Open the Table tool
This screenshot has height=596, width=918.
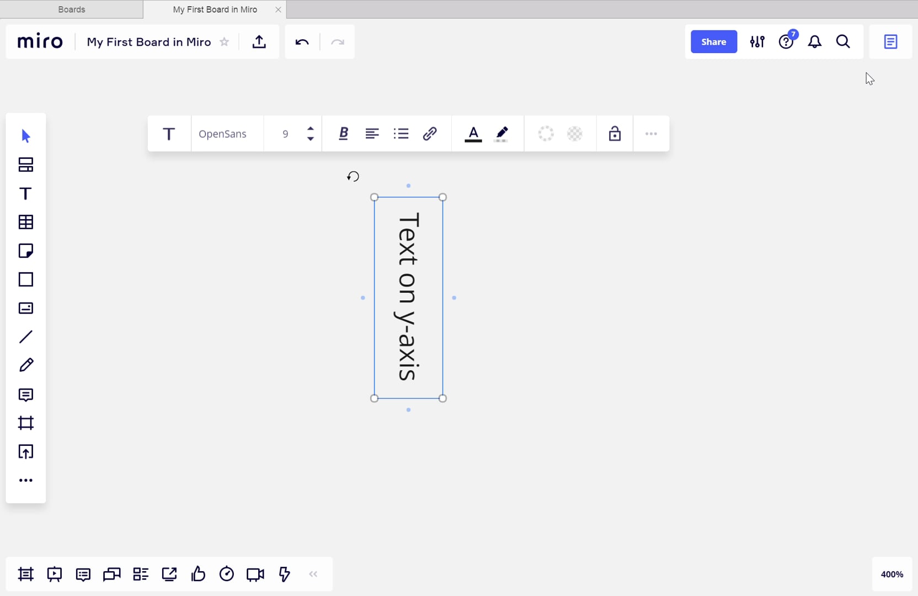(x=25, y=222)
